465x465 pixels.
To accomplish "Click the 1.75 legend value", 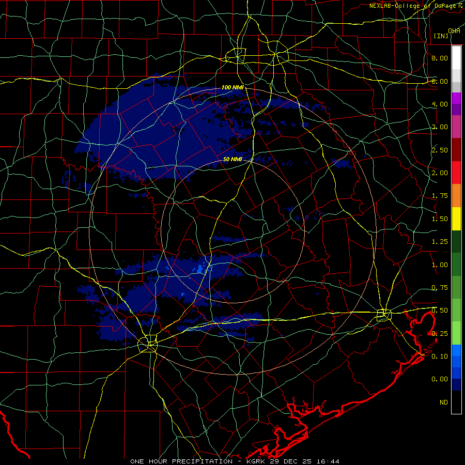I will pyautogui.click(x=440, y=196).
